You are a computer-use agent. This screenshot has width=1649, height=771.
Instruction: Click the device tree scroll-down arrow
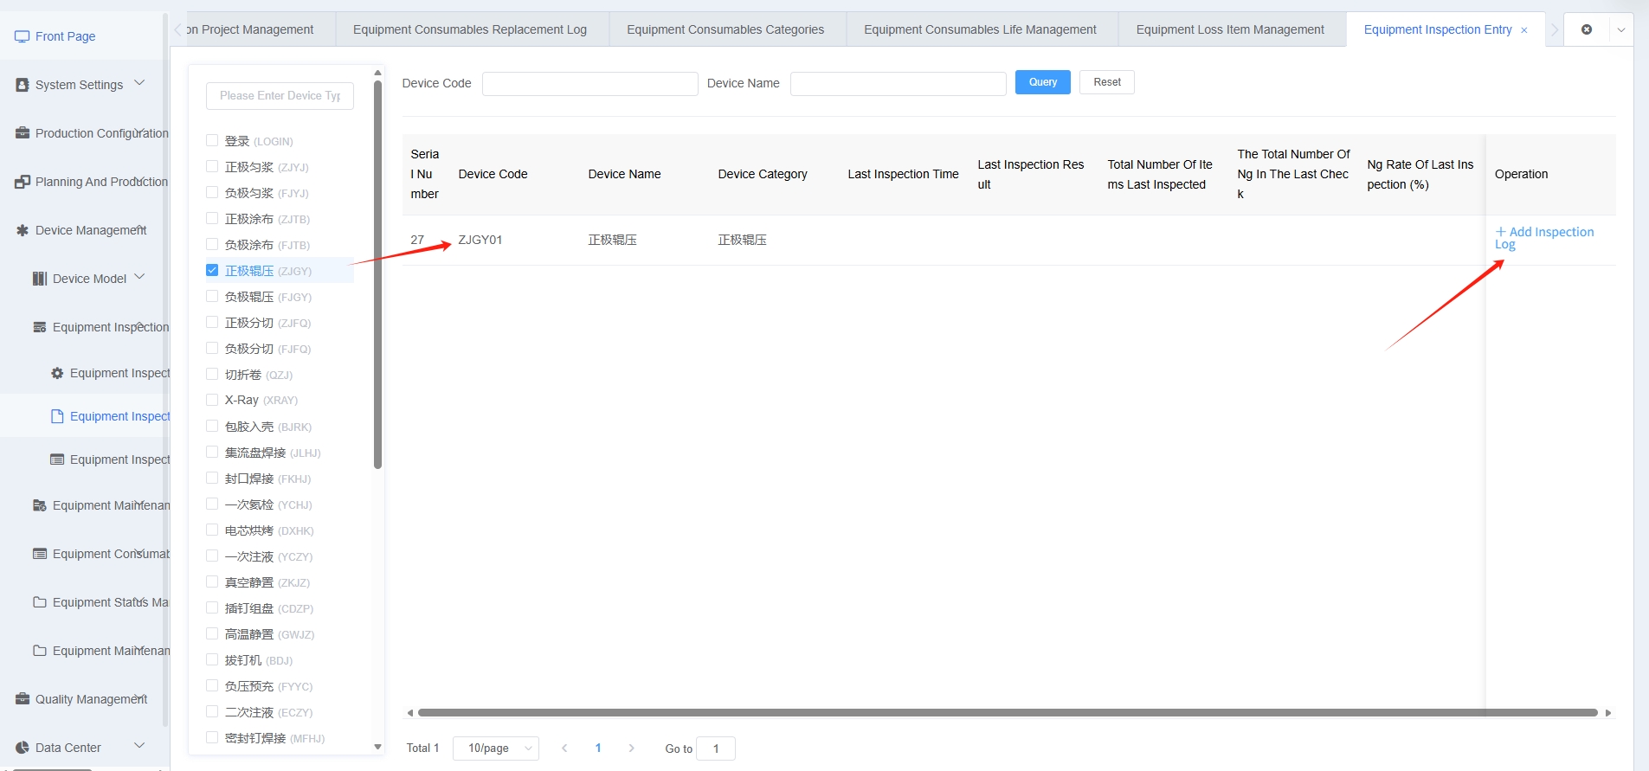[x=377, y=747]
